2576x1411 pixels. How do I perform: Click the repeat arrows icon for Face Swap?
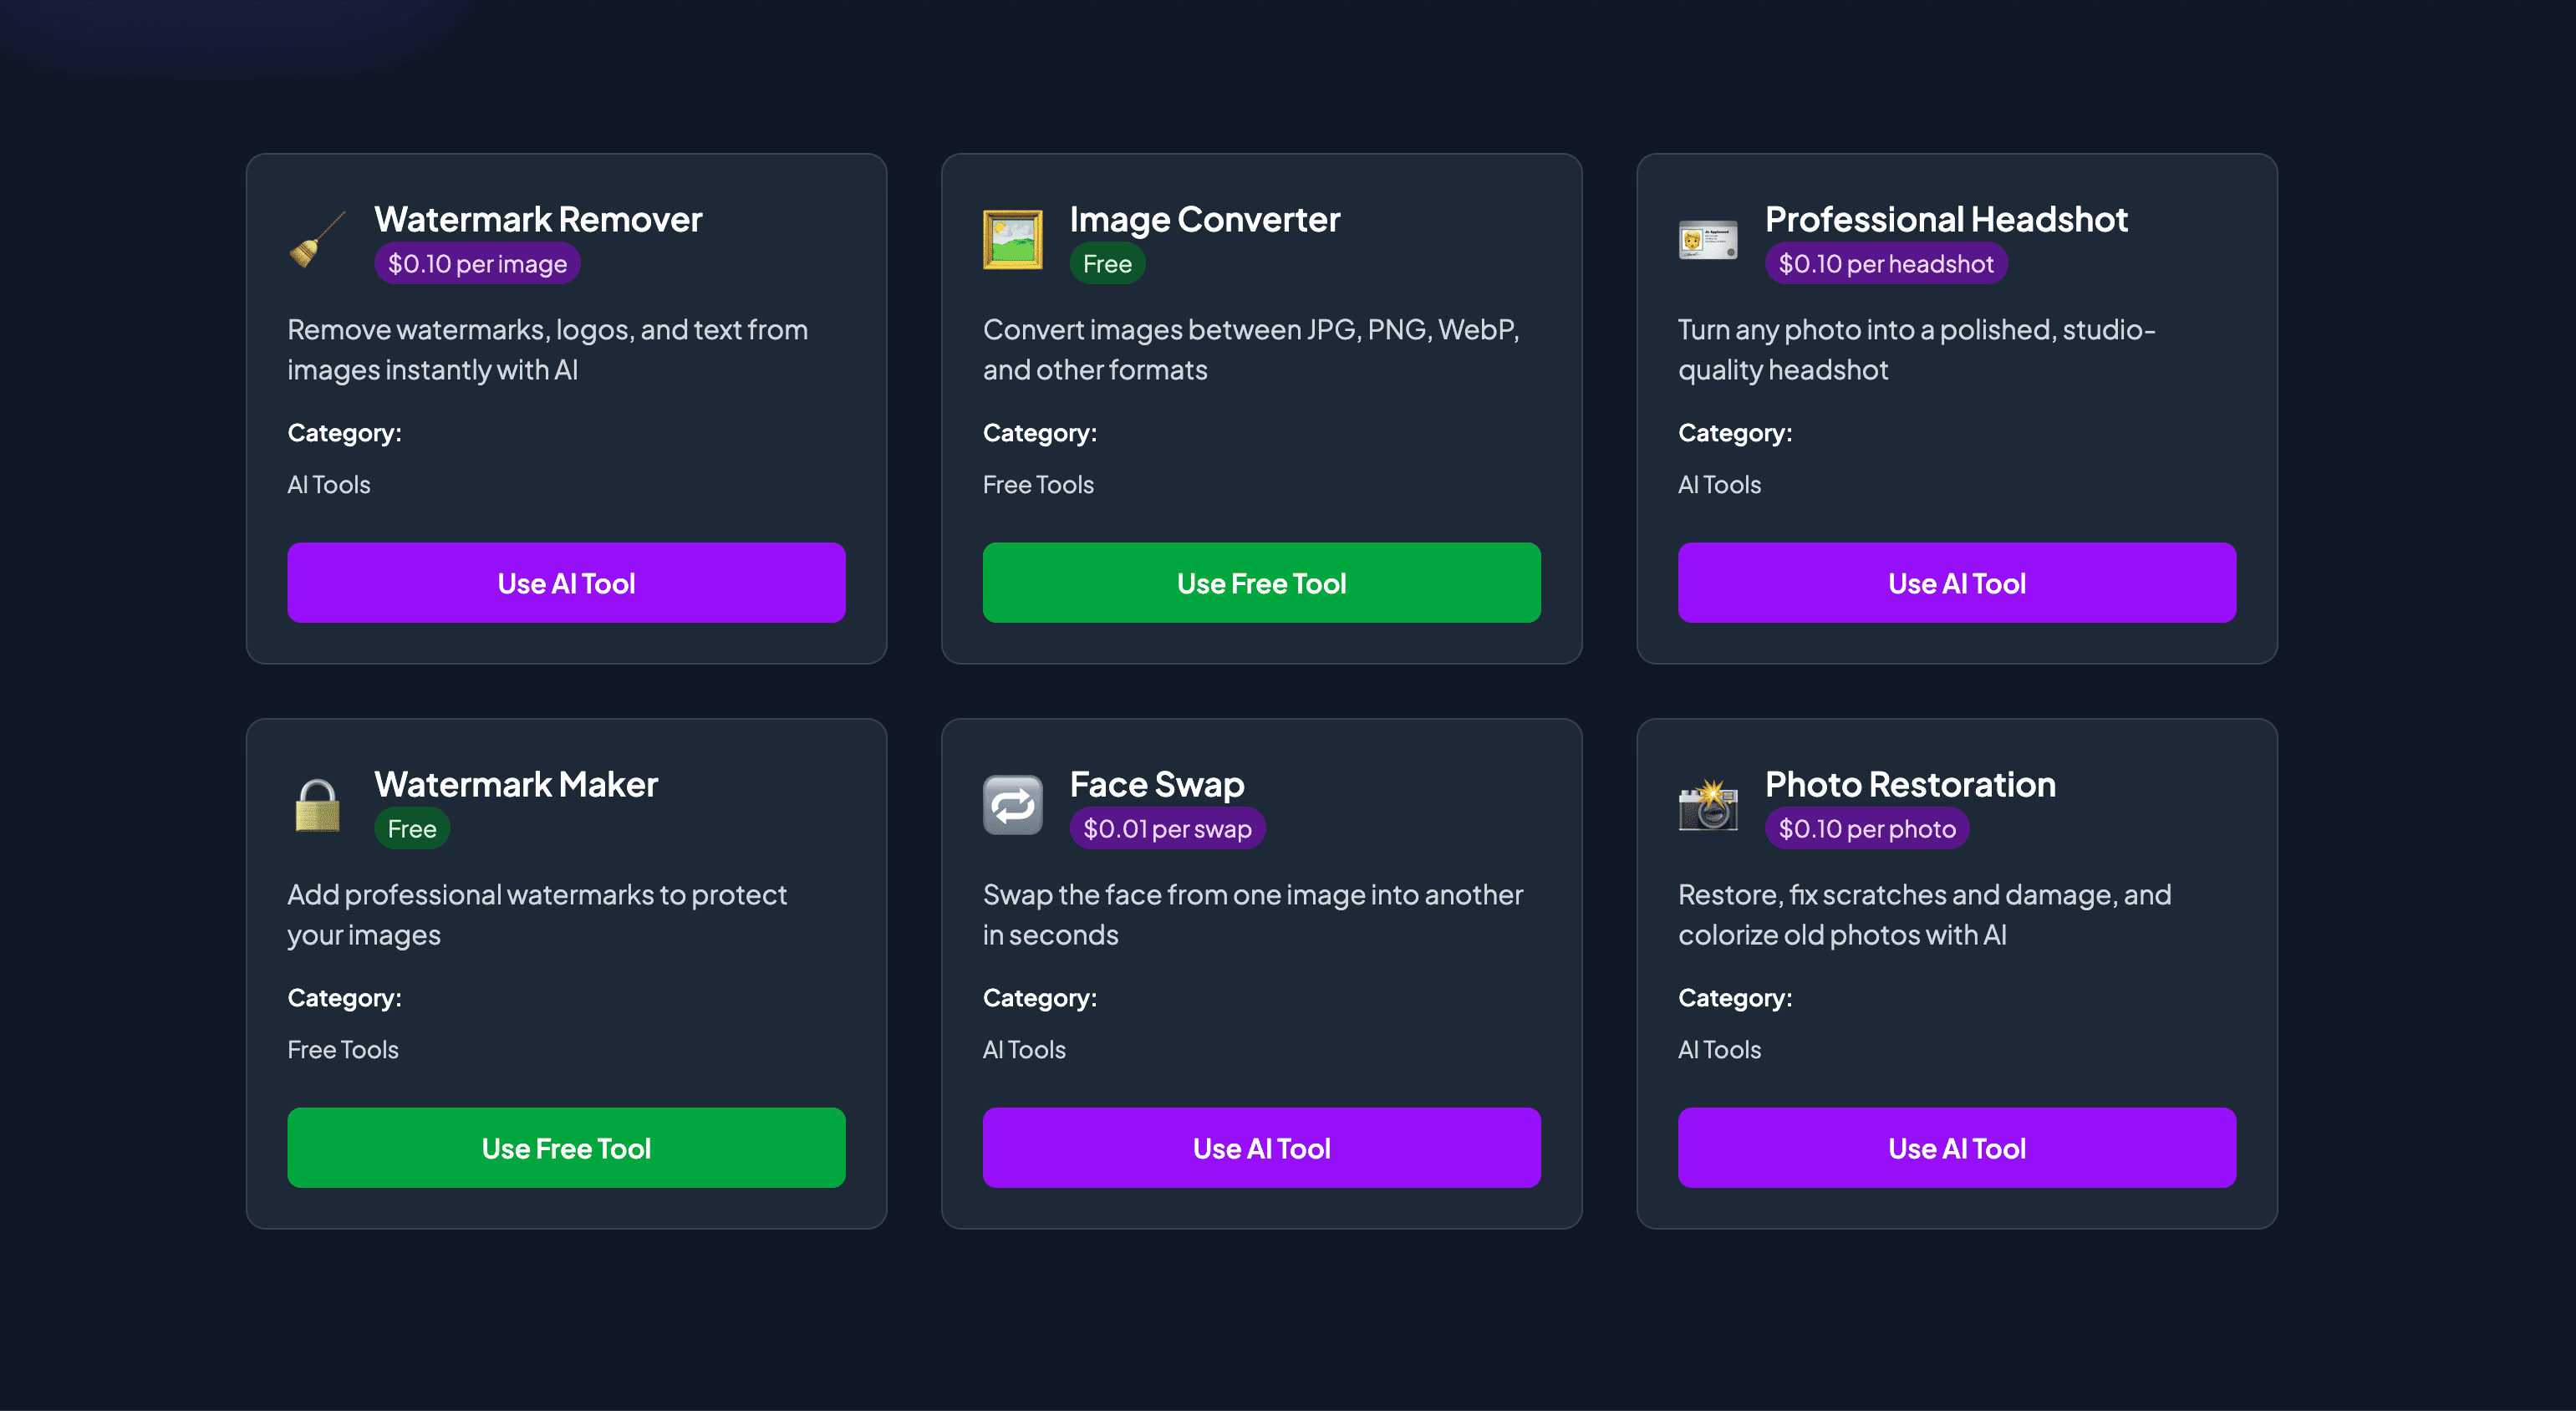pyautogui.click(x=1012, y=805)
